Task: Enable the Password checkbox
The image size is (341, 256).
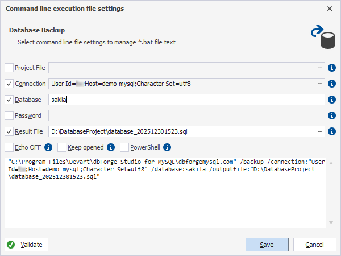Action: pos(9,115)
